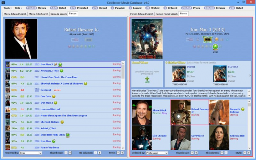This screenshot has width=256, height=160.
Task: Open Rain of Madness movie entry
Action: tap(49, 148)
